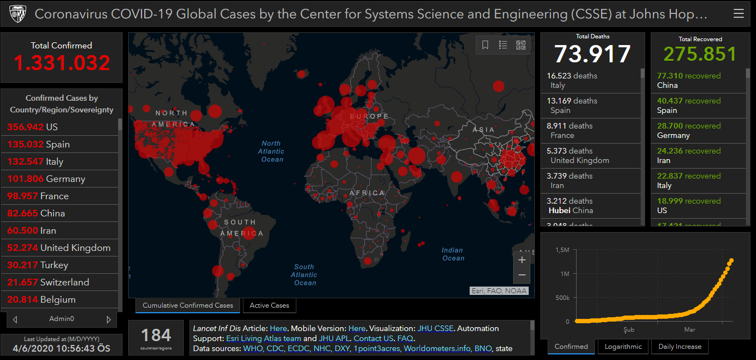Image resolution: width=756 pixels, height=360 pixels.
Task: Open the JHU APL link
Action: [334, 338]
